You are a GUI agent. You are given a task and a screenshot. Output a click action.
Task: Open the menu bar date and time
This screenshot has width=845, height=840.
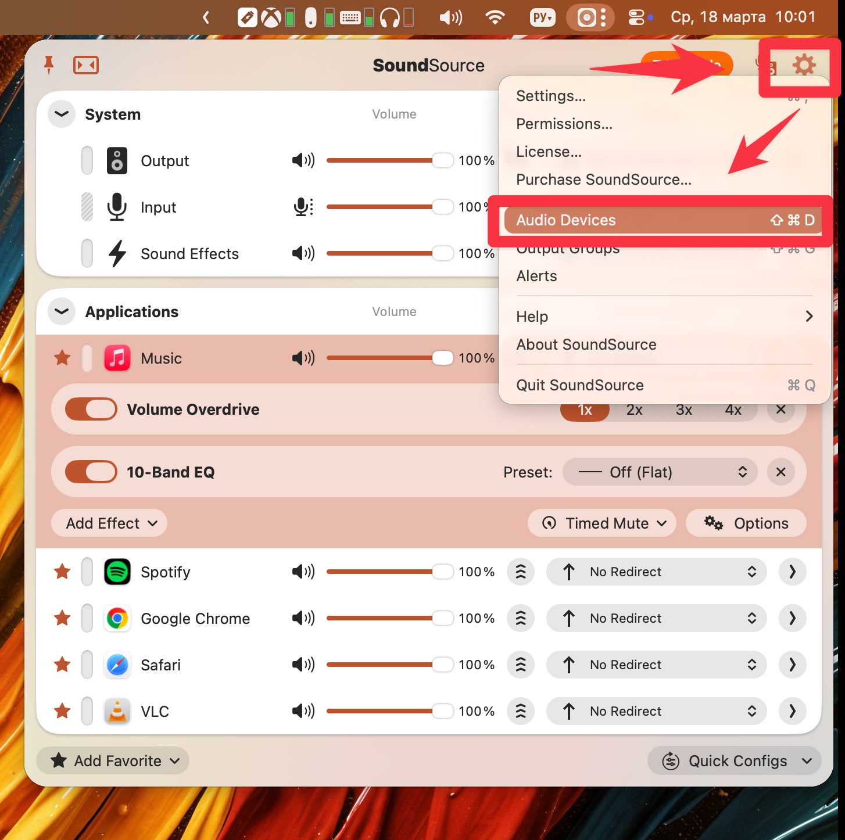[x=743, y=17]
